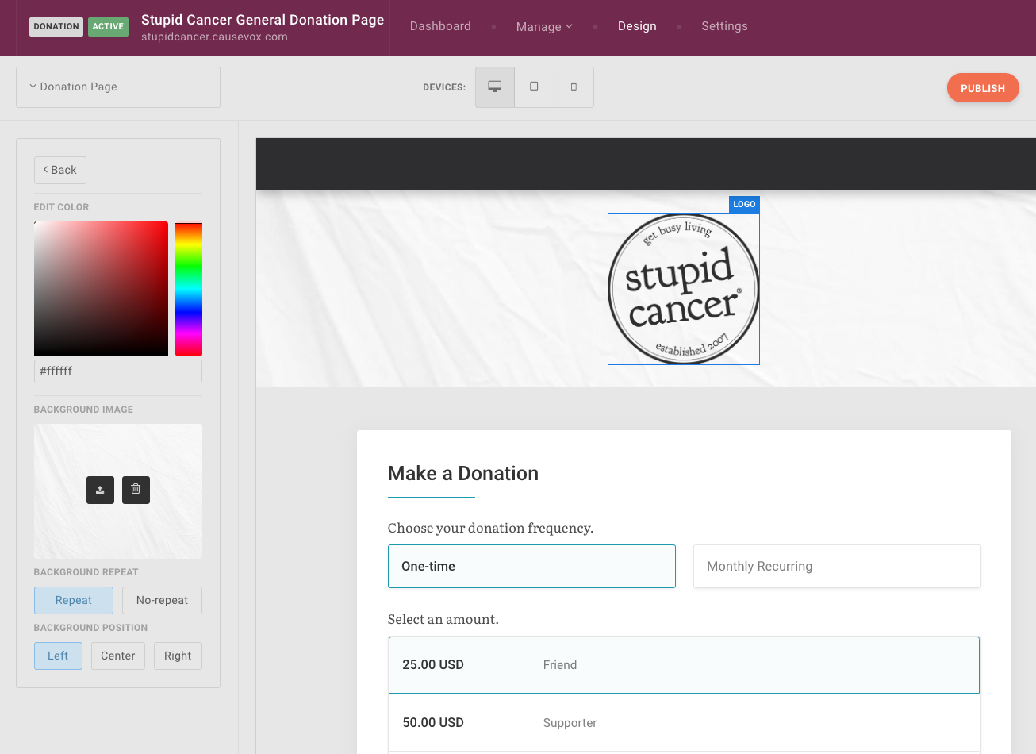1036x754 pixels.
Task: Click the rainbow hue slider
Action: point(189,289)
